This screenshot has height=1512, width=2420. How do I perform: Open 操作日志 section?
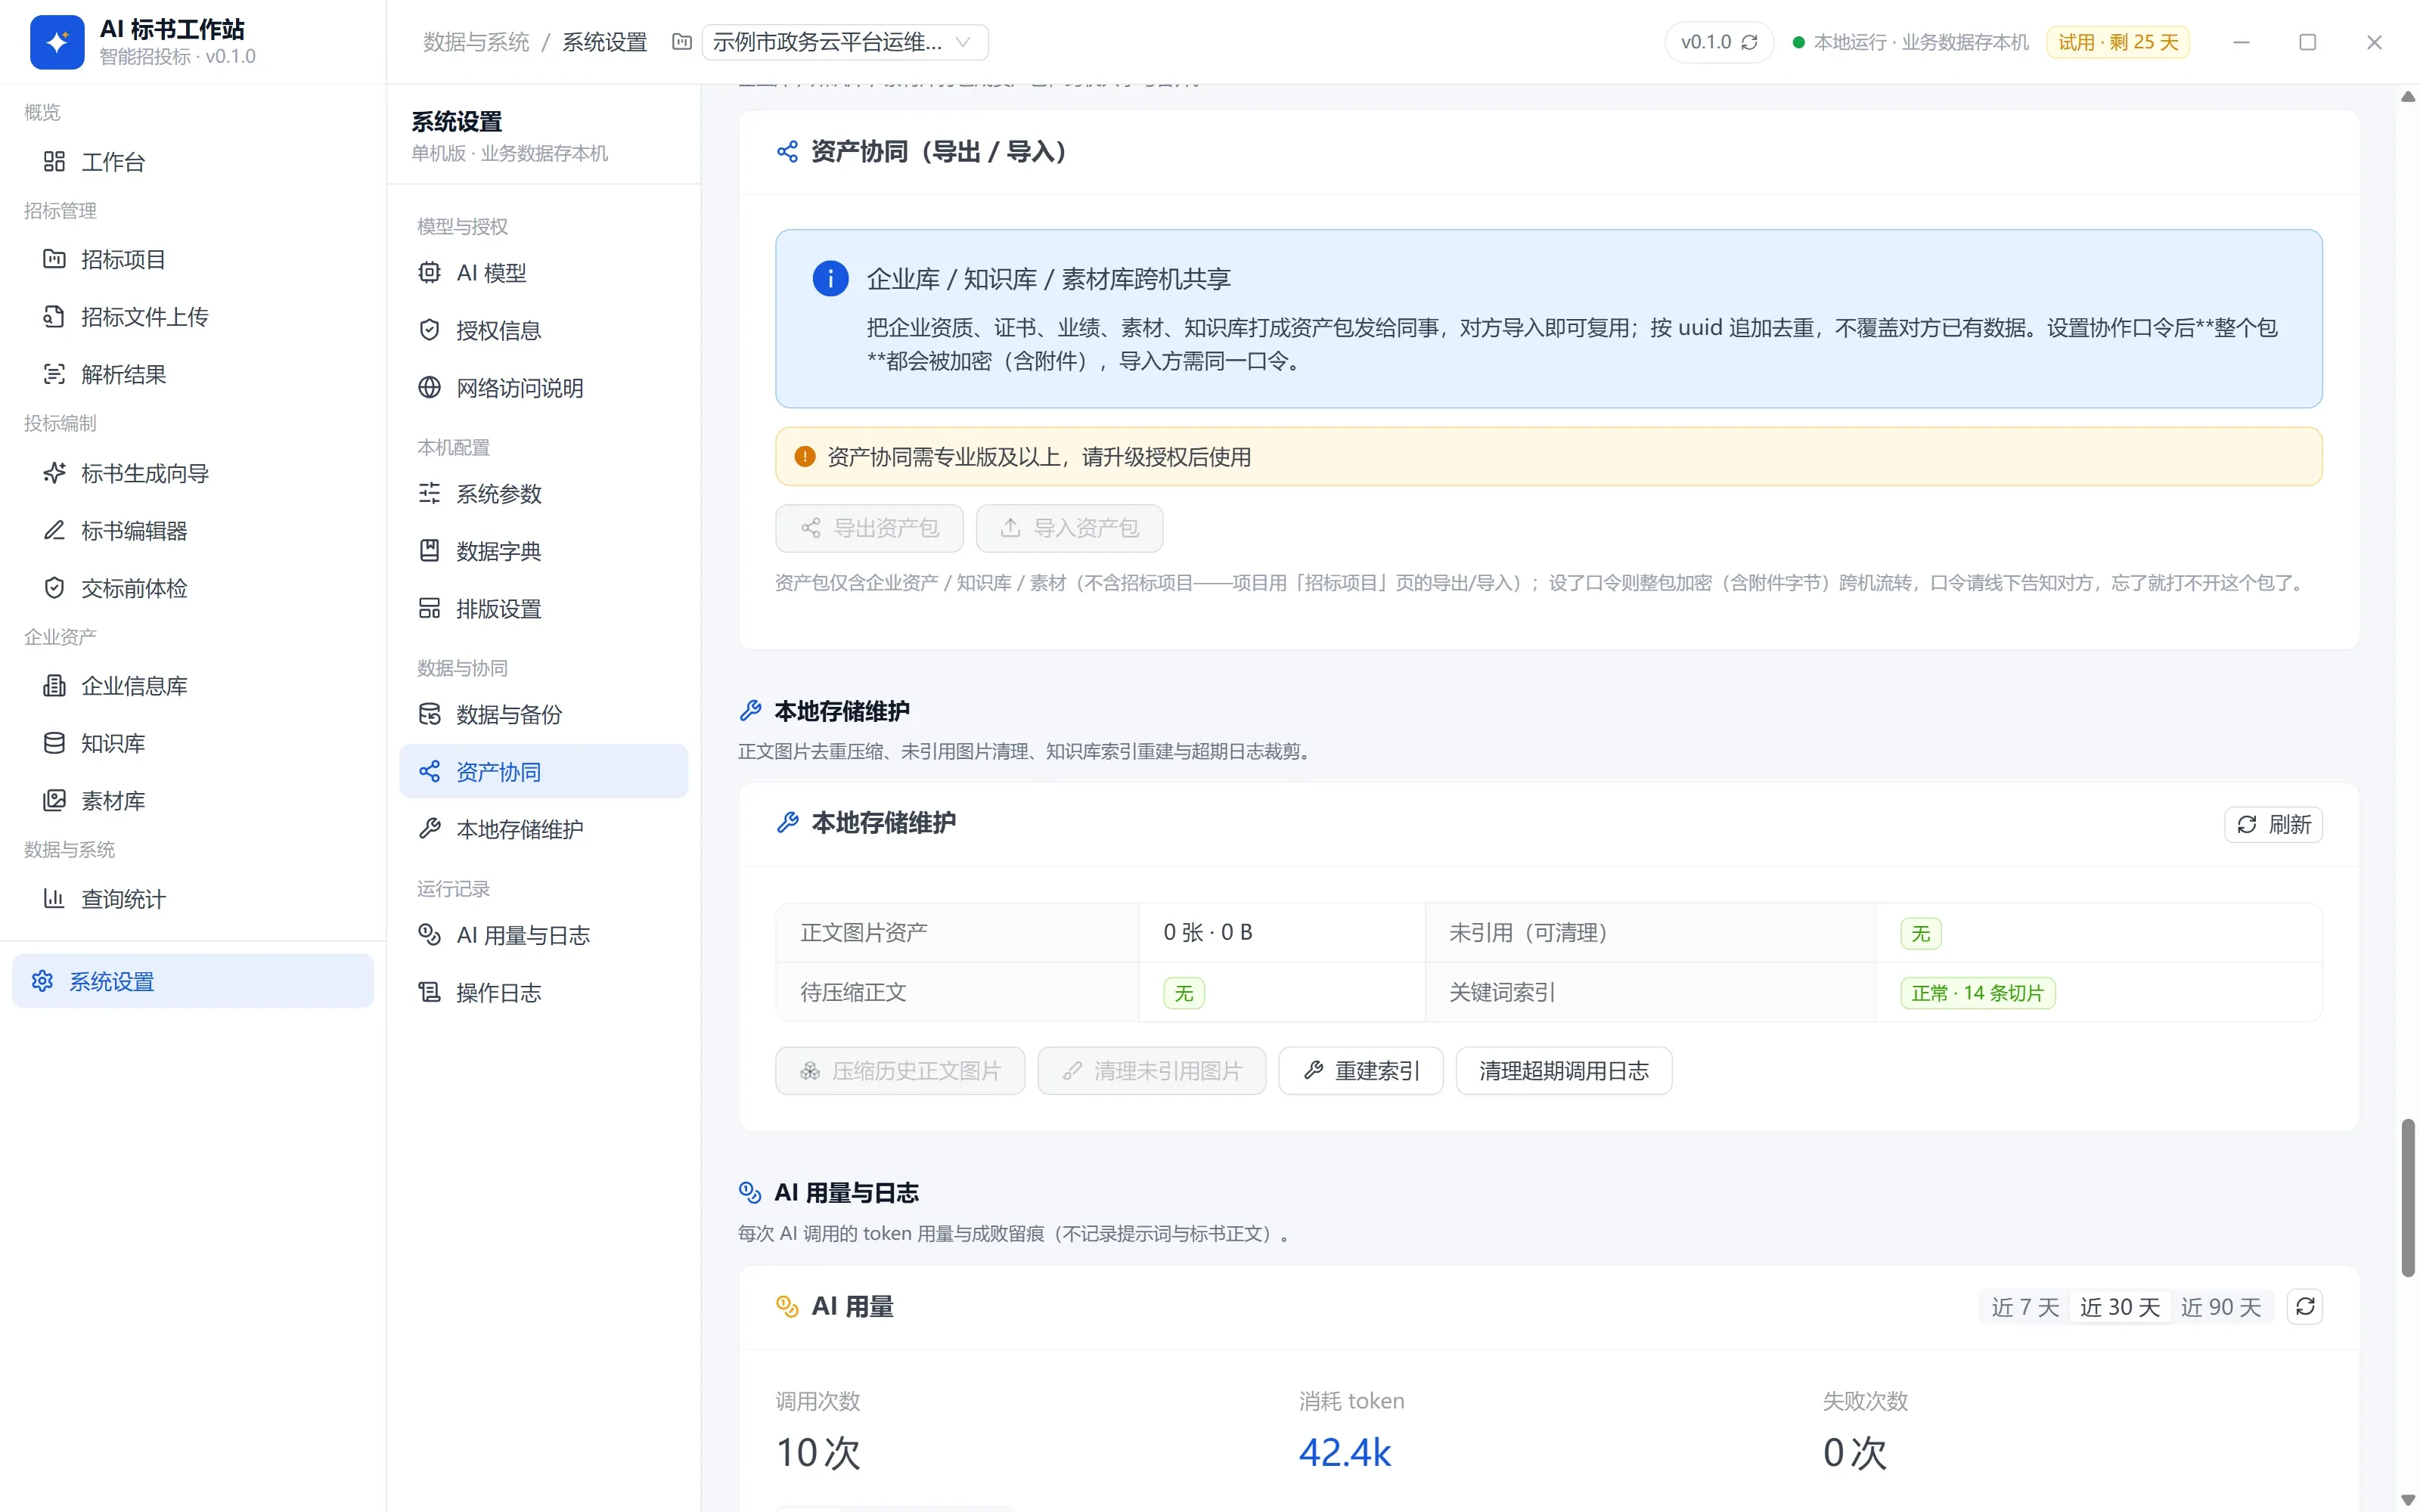point(543,993)
